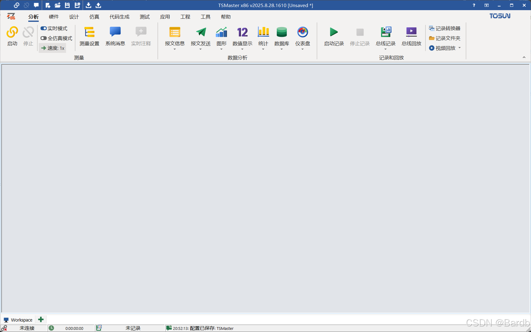Click the download arrow icon in title bar
The width and height of the screenshot is (531, 332).
(x=88, y=5)
